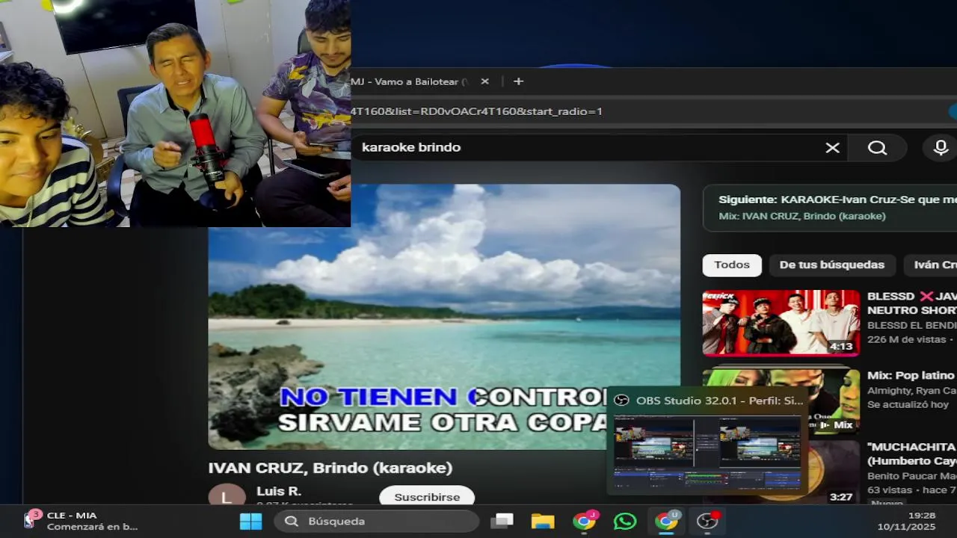The width and height of the screenshot is (957, 538).
Task: Open a new browser tab with plus
Action: coord(518,81)
